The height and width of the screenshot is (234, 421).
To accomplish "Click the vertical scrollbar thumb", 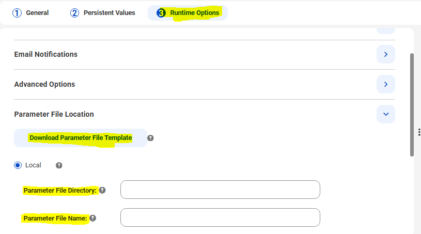I will (x=412, y=103).
